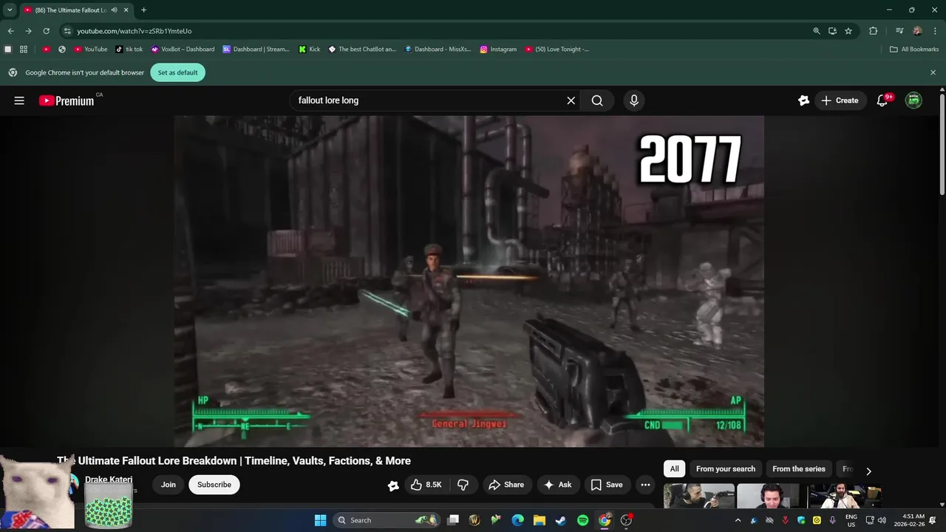Click the Ask button below video
The image size is (946, 532).
tap(558, 485)
